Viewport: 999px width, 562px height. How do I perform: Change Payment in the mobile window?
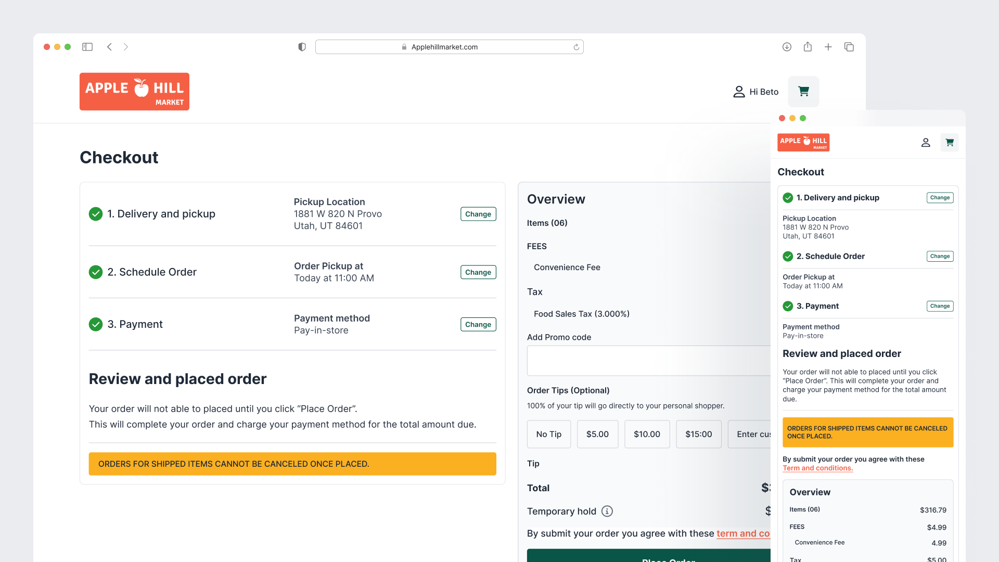940,306
